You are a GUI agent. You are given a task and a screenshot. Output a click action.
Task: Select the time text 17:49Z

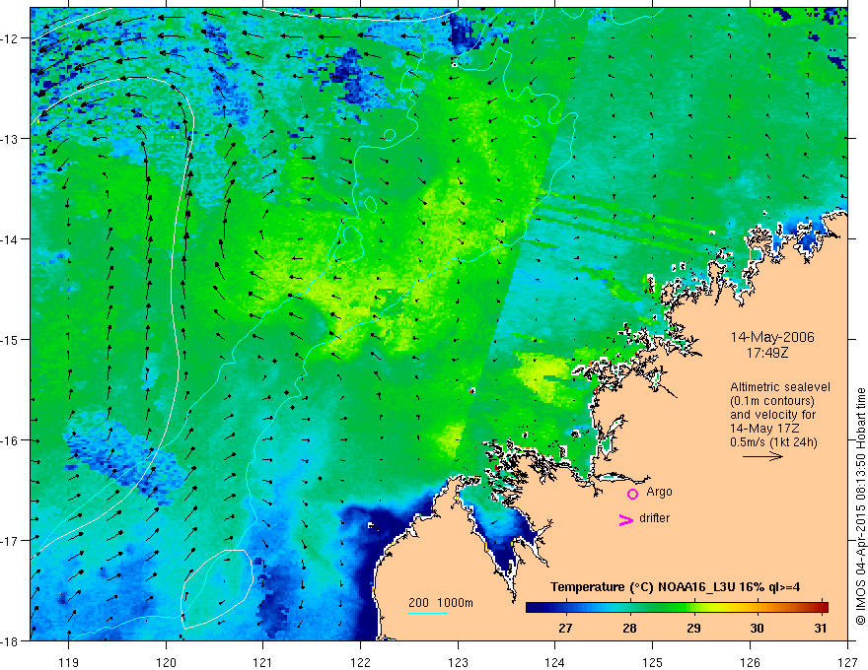pos(767,352)
